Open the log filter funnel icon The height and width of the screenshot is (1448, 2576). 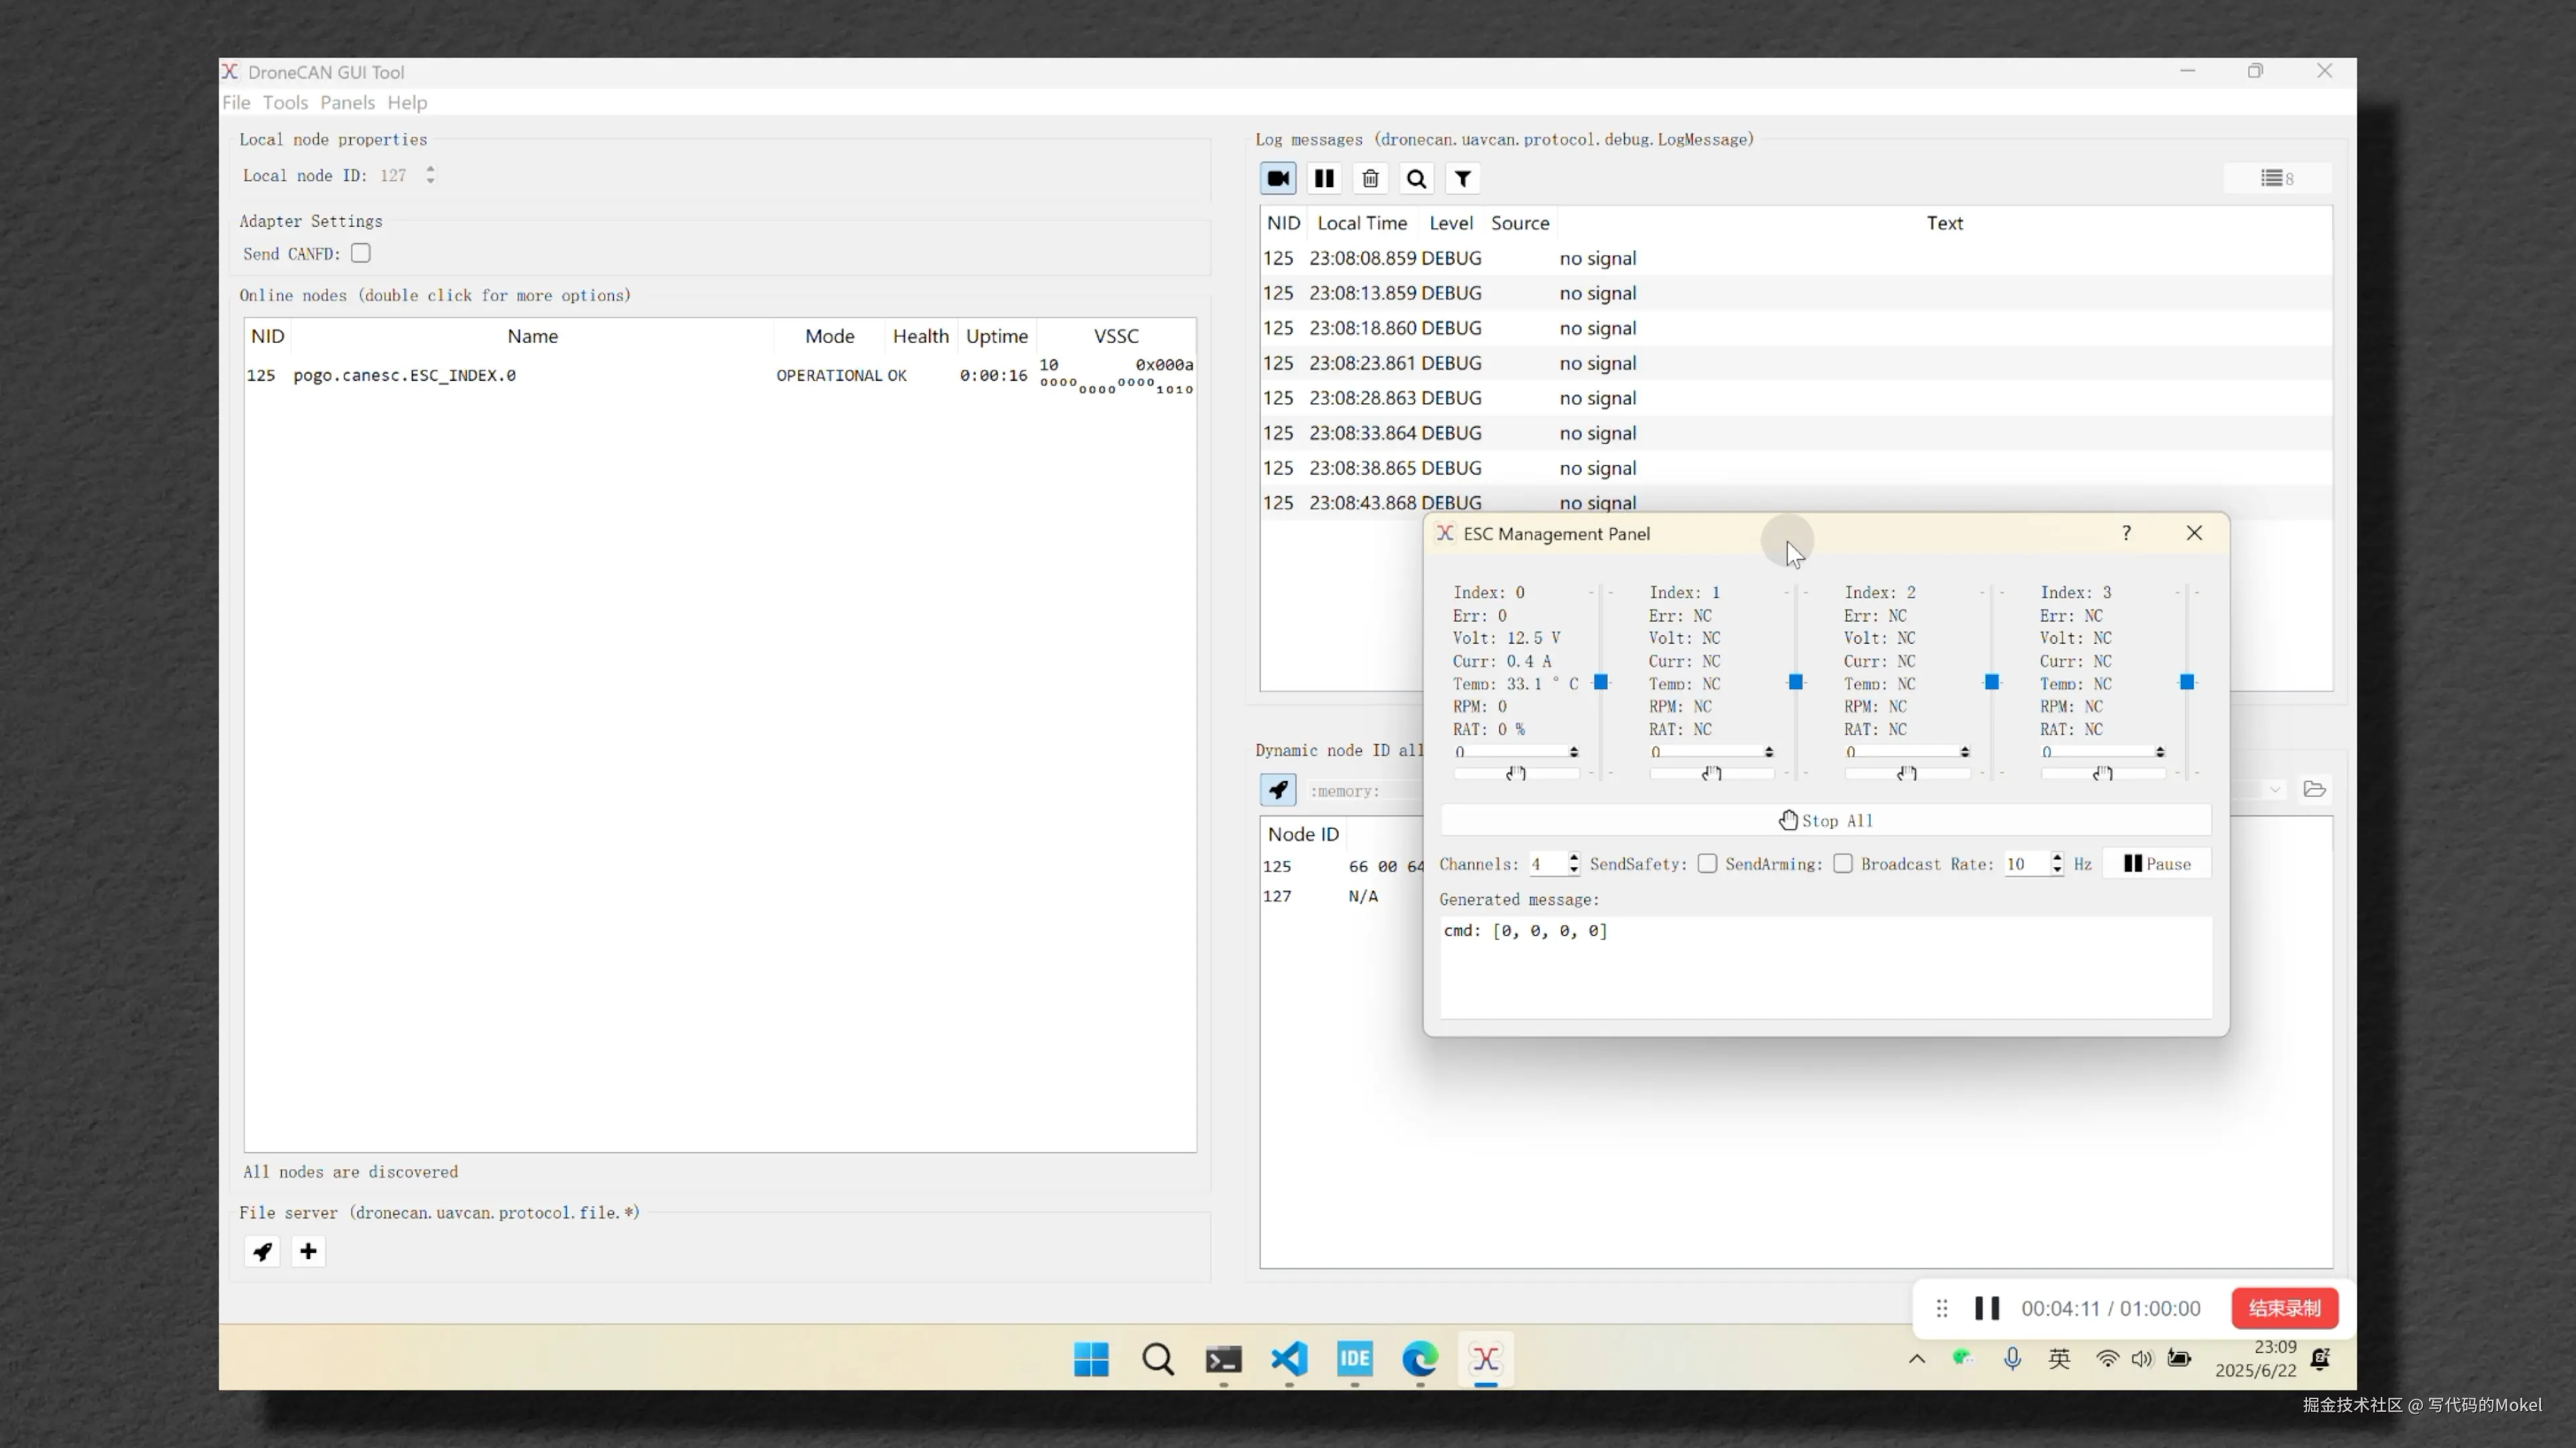1462,179
